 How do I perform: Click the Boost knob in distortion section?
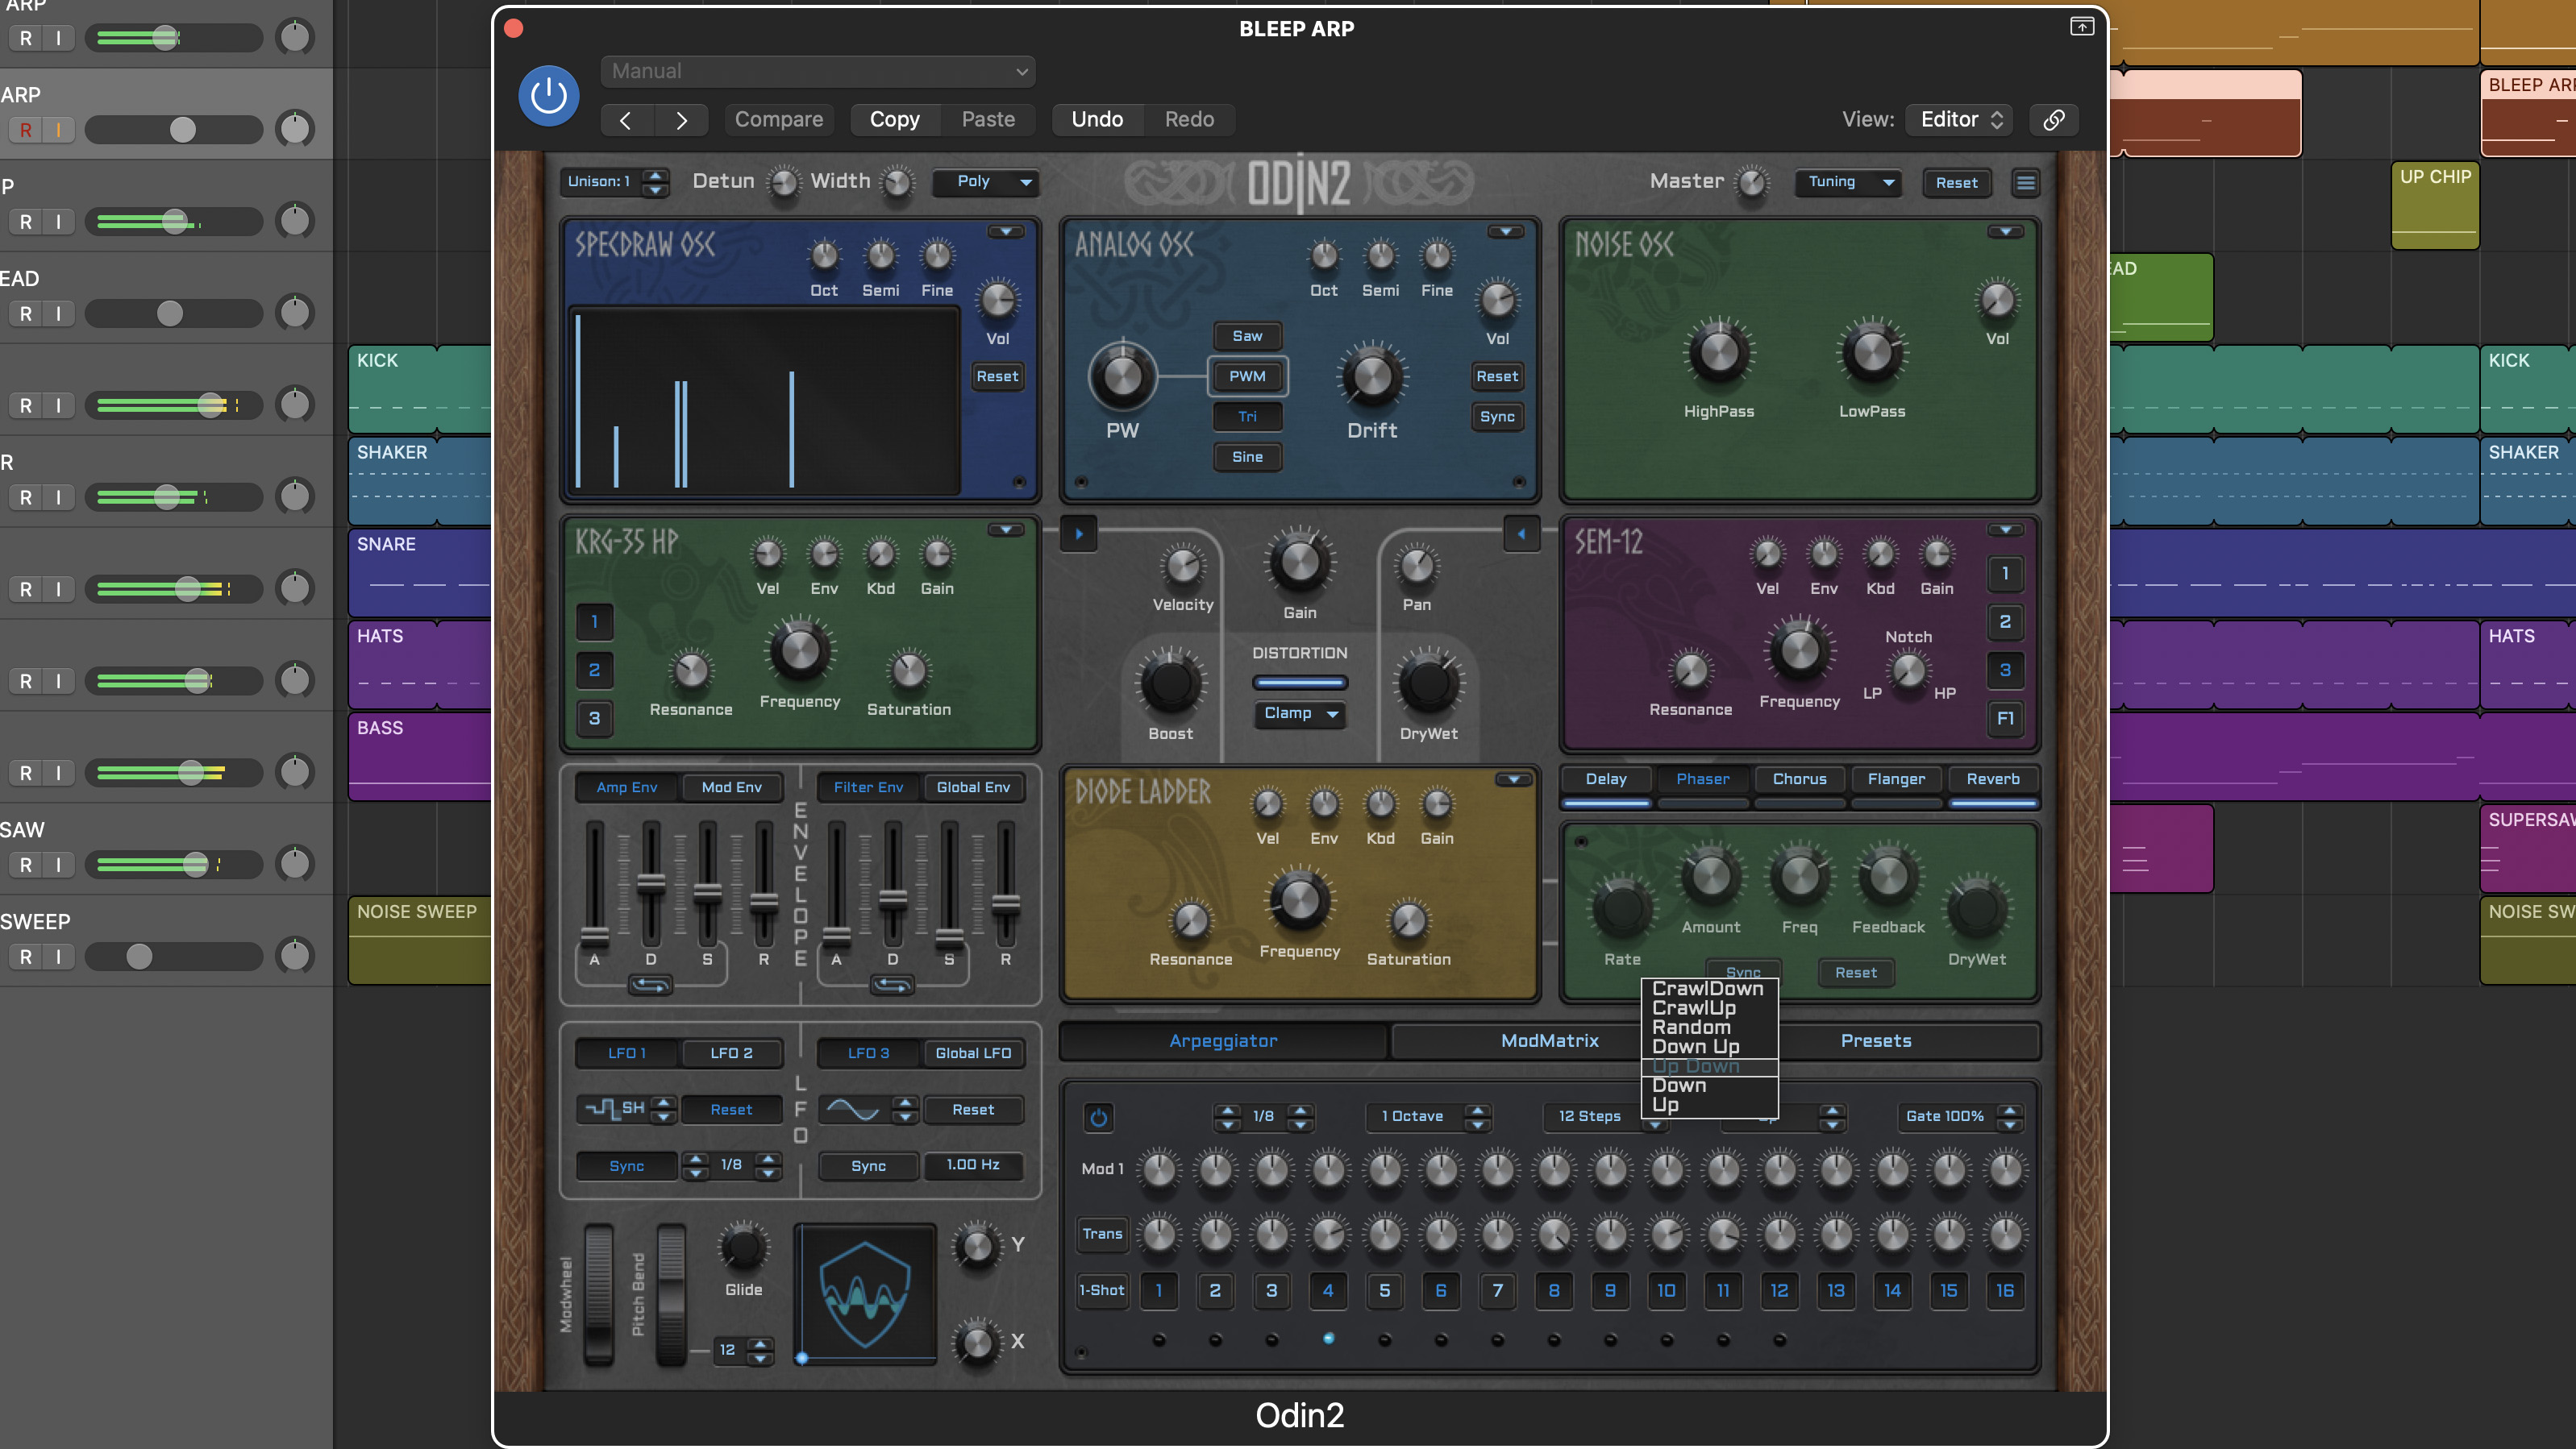pos(1170,684)
